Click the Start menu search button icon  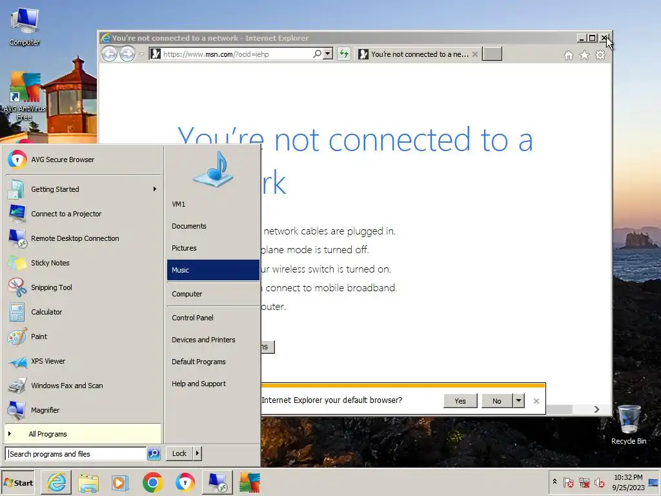[x=154, y=454]
